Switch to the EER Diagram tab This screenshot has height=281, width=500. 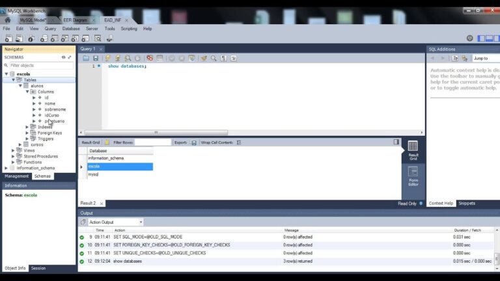[x=76, y=20]
